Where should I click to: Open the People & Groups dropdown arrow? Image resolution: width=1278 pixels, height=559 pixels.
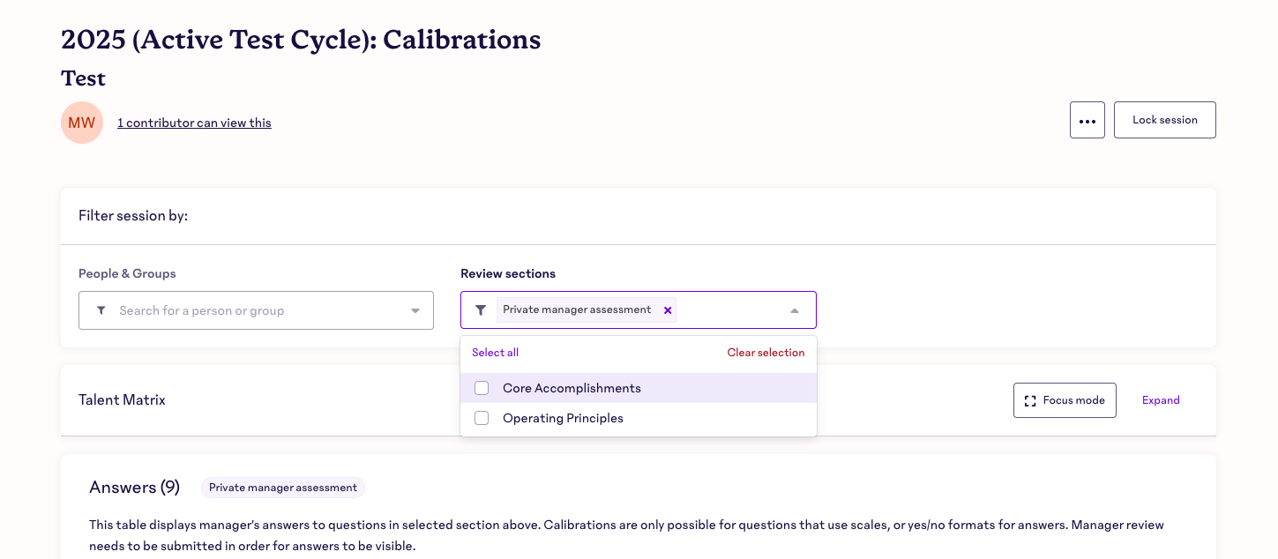(415, 310)
